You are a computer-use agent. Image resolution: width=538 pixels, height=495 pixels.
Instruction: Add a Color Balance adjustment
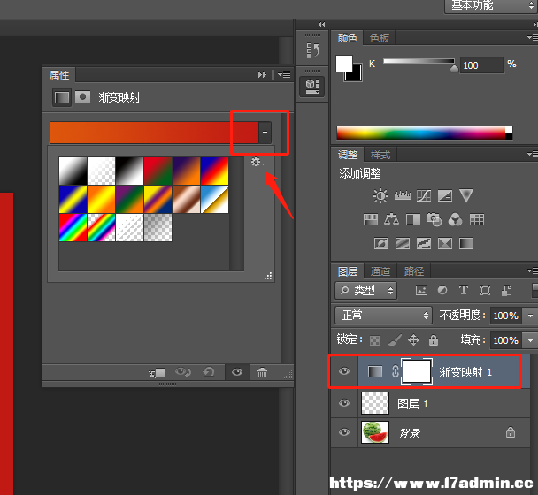click(x=391, y=220)
